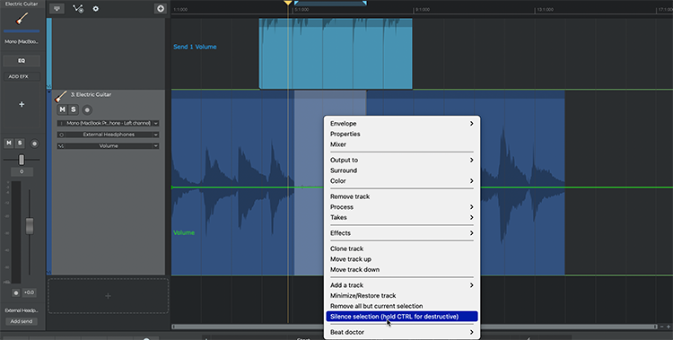
Task: Click the horizontal timeline scrollbar
Action: (x=415, y=327)
